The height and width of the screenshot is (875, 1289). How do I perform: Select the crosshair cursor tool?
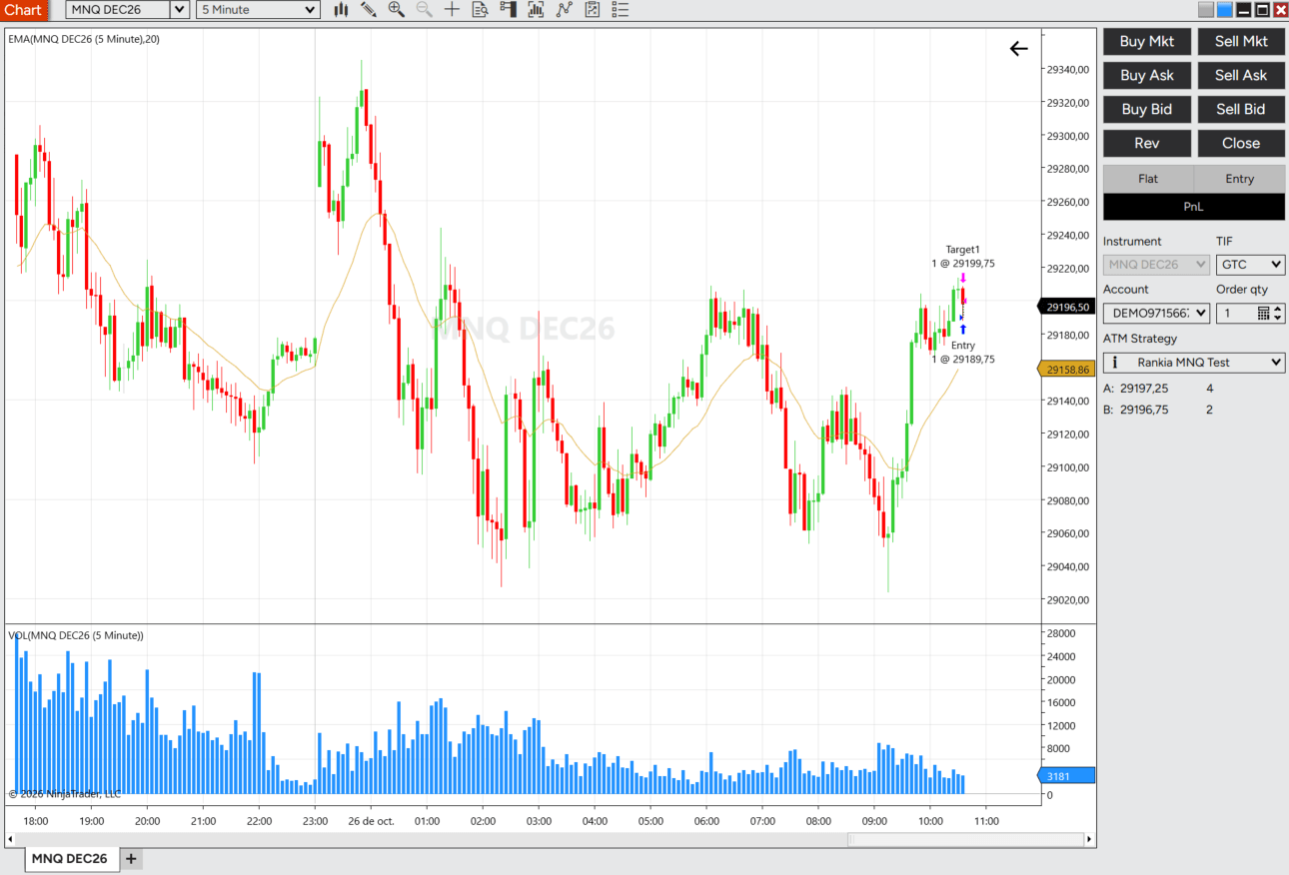coord(453,10)
